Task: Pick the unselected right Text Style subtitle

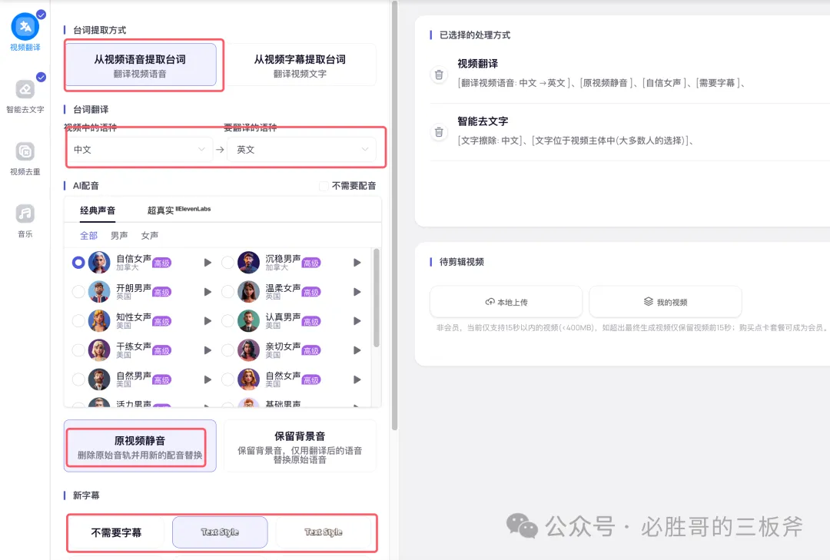Action: (x=324, y=532)
